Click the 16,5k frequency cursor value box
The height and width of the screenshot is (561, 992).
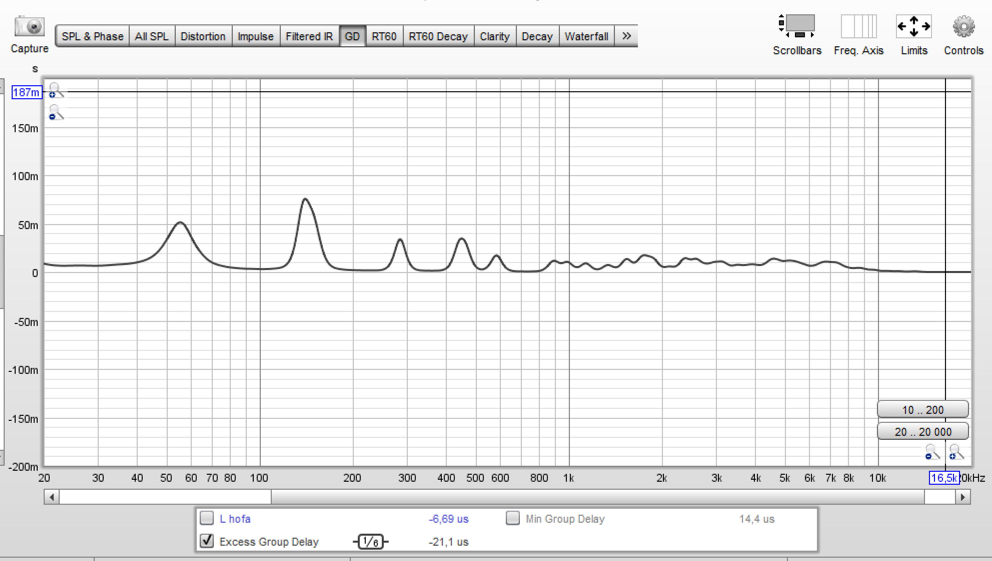point(944,478)
